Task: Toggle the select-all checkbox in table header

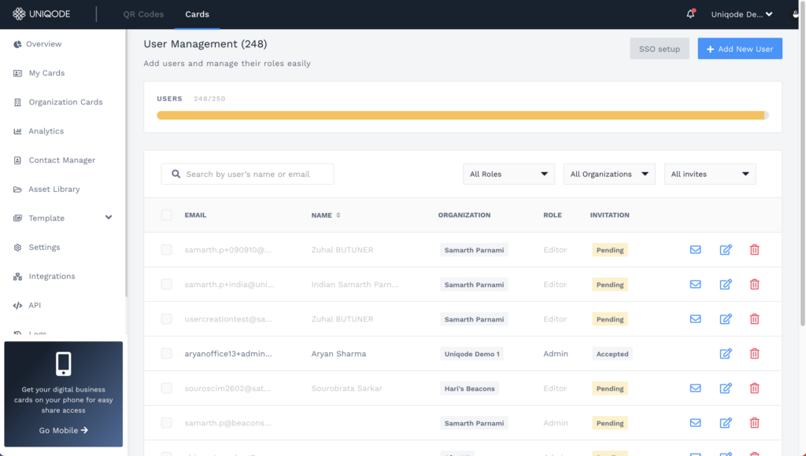Action: pyautogui.click(x=166, y=215)
